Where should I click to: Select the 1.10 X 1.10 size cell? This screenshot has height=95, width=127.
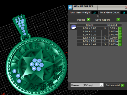click(89, 31)
